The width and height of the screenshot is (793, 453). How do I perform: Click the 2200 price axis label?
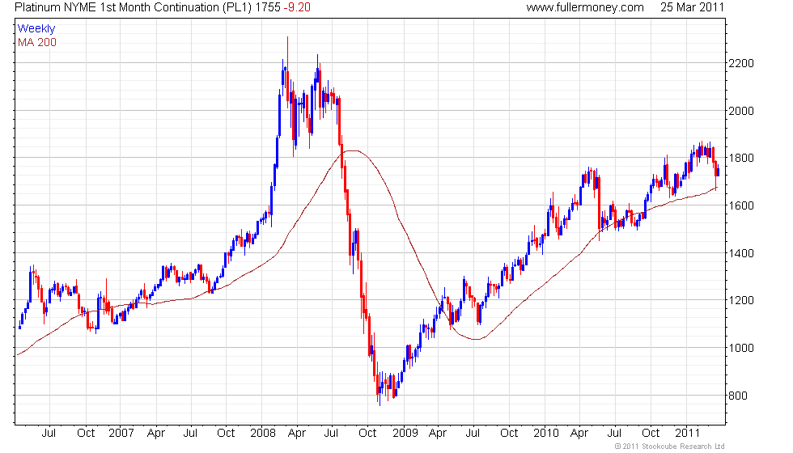pos(741,63)
